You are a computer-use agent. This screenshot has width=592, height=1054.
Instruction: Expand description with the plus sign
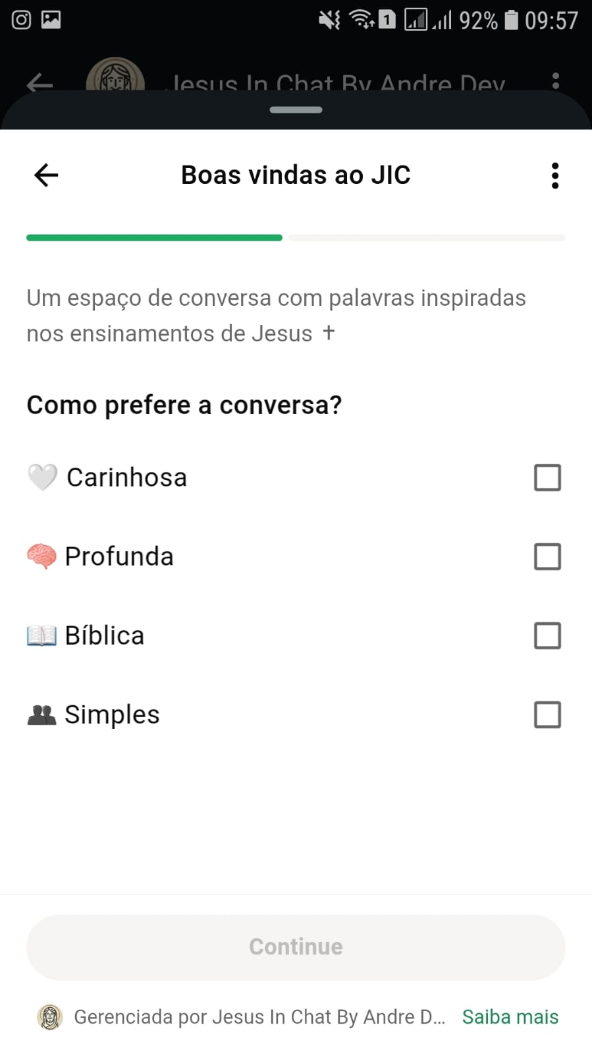tap(329, 332)
